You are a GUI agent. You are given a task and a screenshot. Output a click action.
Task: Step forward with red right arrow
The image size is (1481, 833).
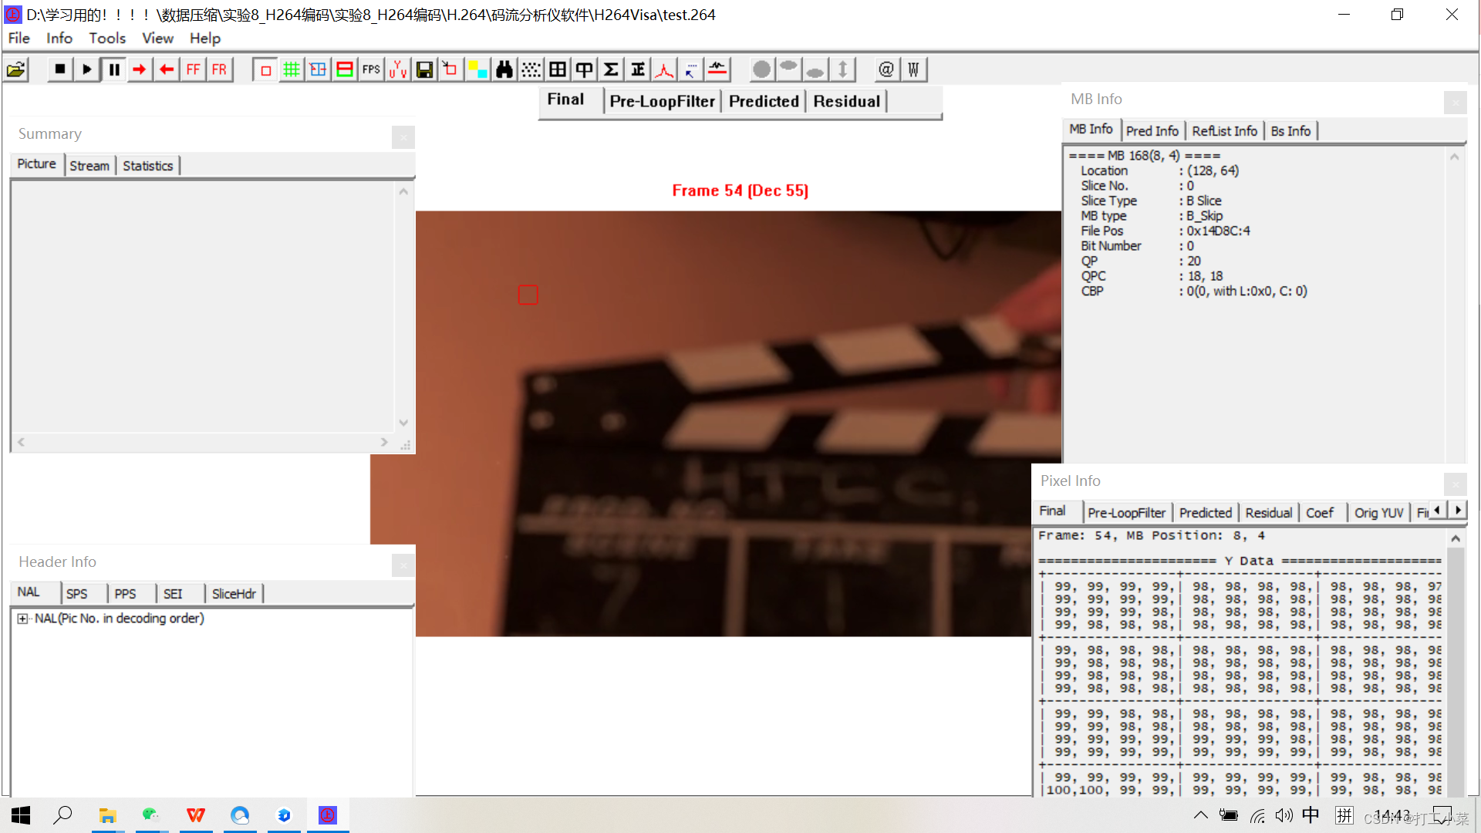tap(139, 70)
